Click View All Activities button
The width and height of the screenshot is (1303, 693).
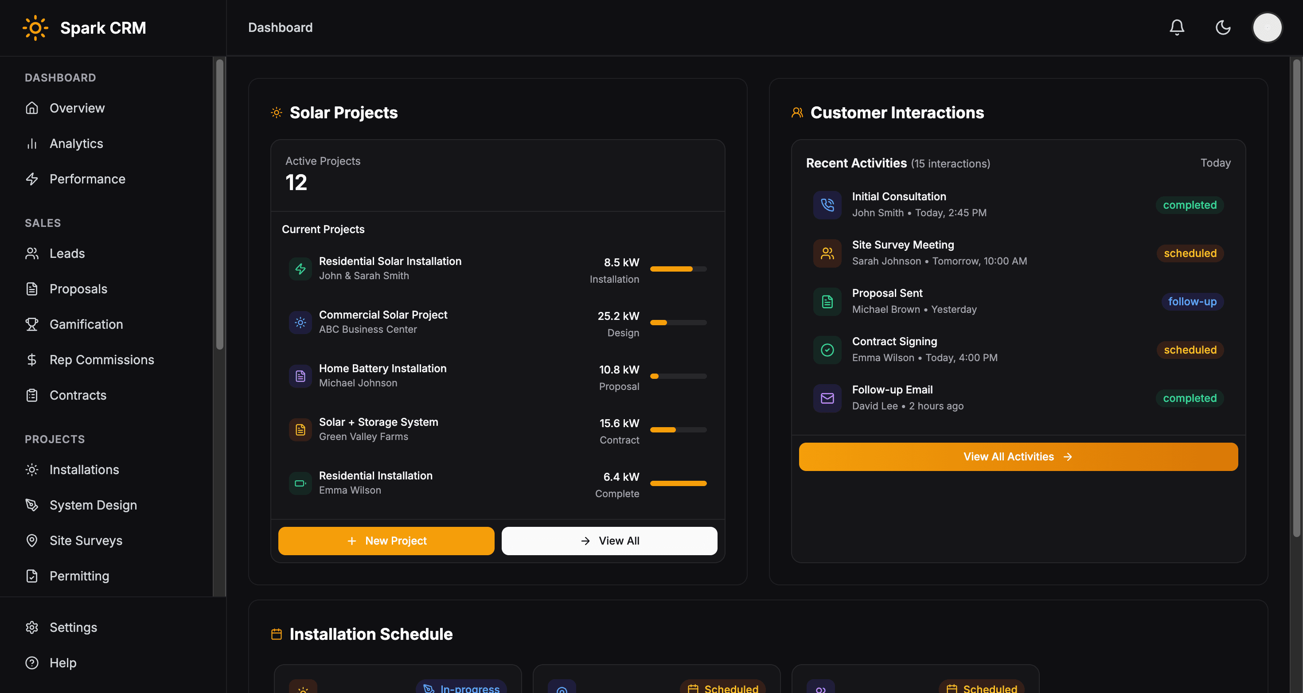point(1018,456)
